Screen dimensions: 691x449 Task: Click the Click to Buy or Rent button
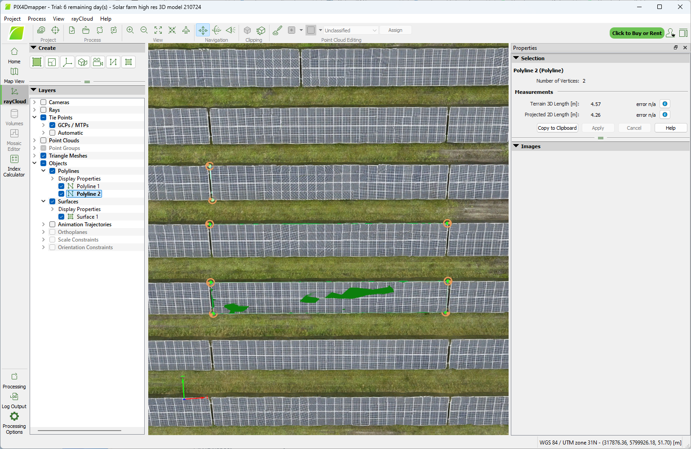(x=637, y=33)
